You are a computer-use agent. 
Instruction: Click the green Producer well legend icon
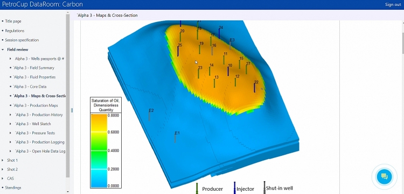point(197,188)
